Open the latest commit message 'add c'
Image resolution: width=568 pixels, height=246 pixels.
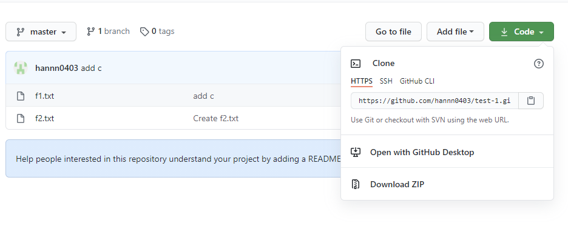(x=91, y=68)
